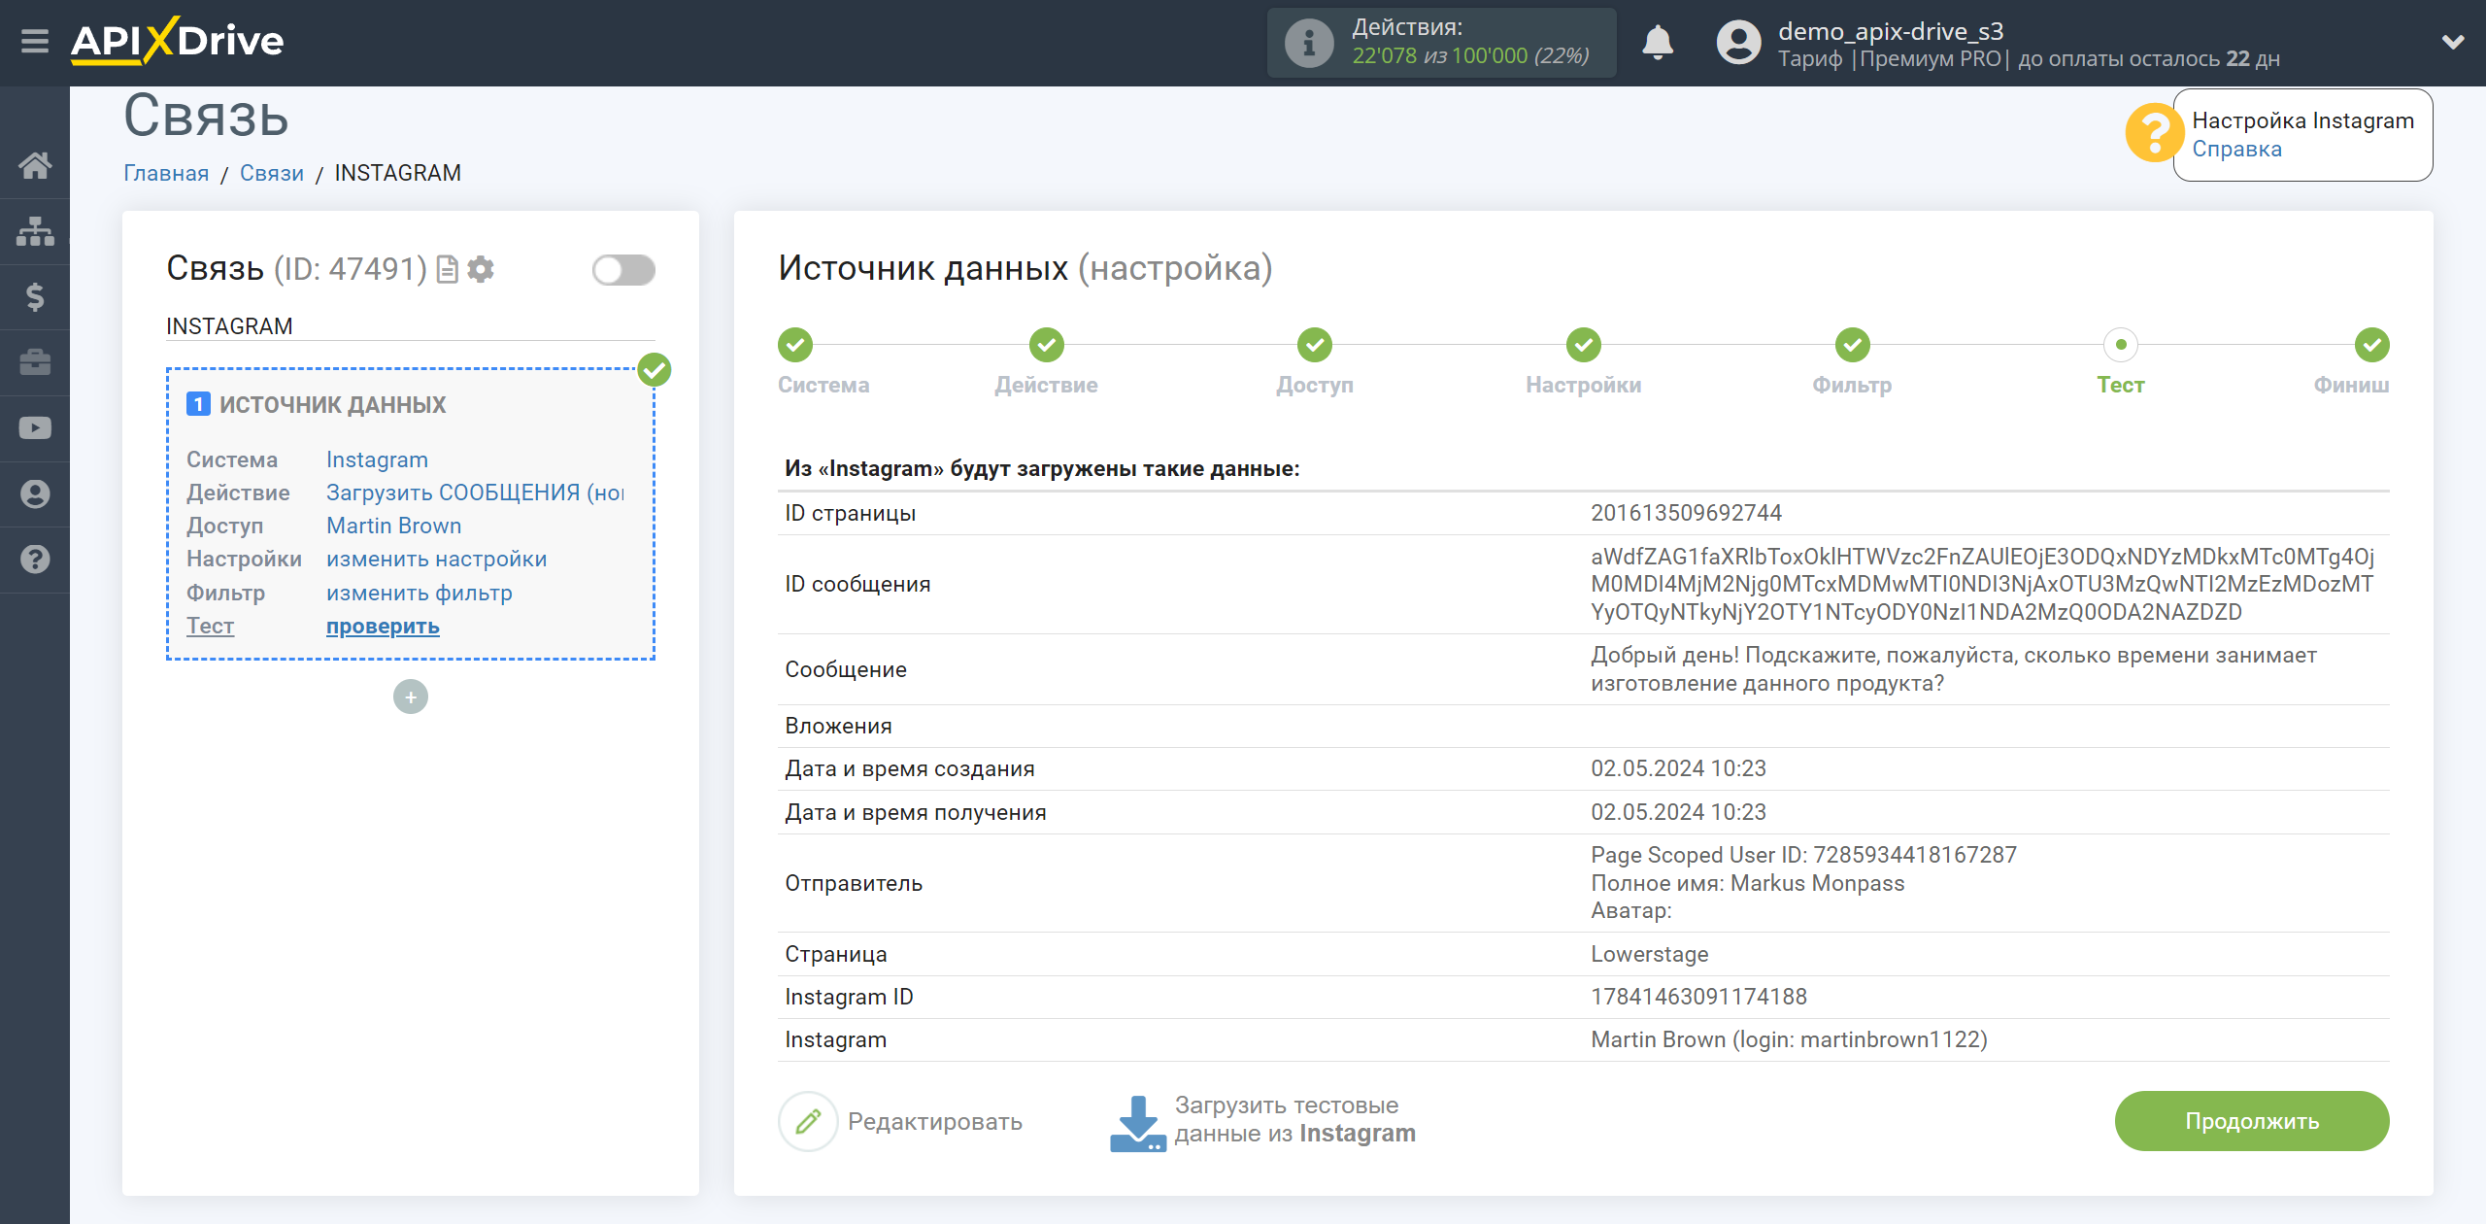Viewport: 2486px width, 1224px height.
Task: Open the Справка link
Action: click(x=2236, y=149)
